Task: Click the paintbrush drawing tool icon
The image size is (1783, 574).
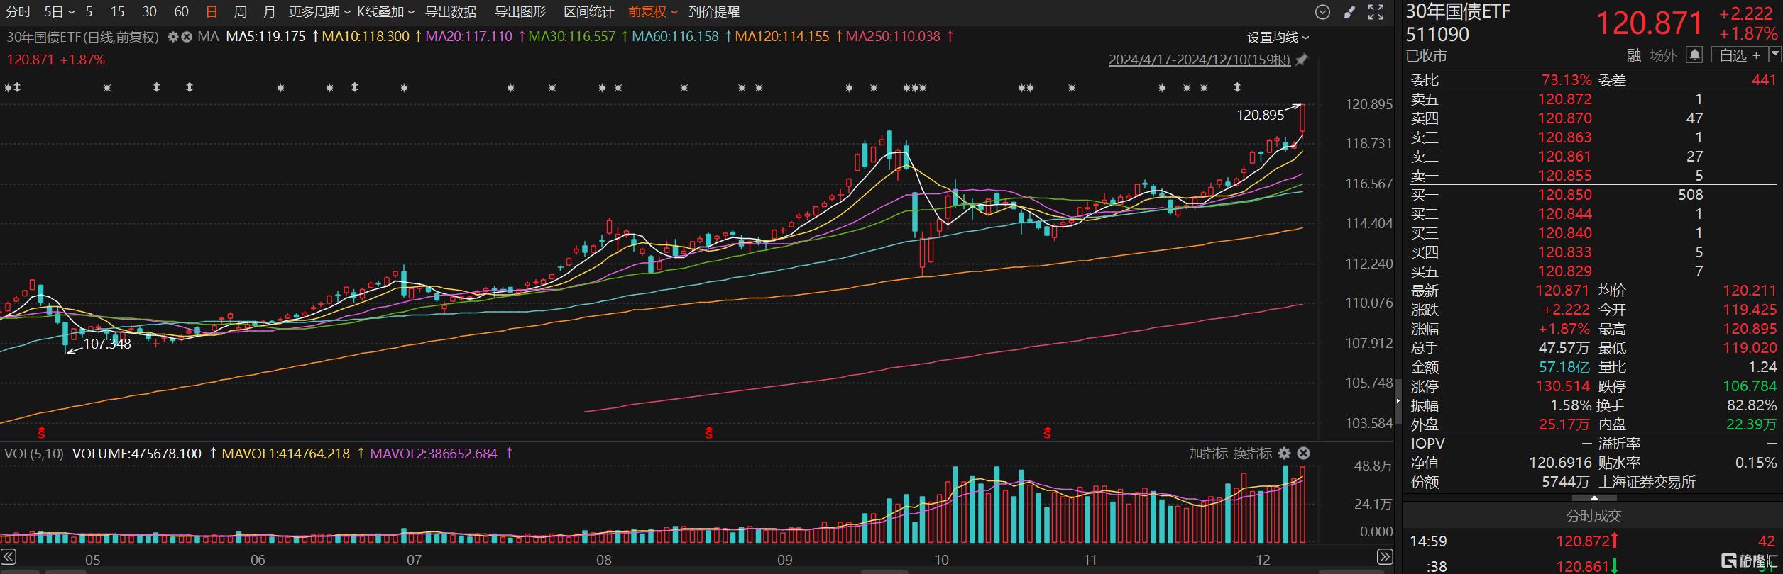Action: point(1349,12)
